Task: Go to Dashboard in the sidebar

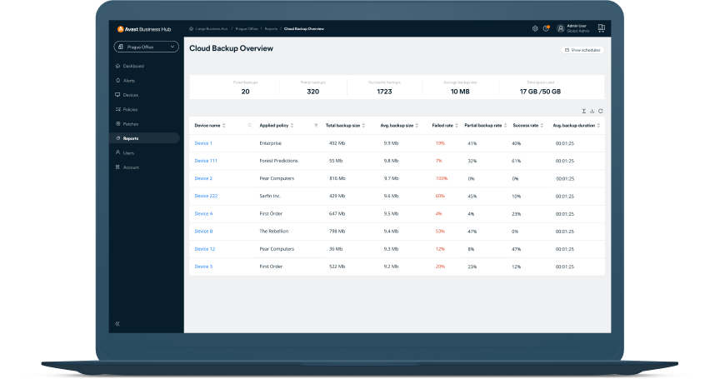Action: click(132, 66)
